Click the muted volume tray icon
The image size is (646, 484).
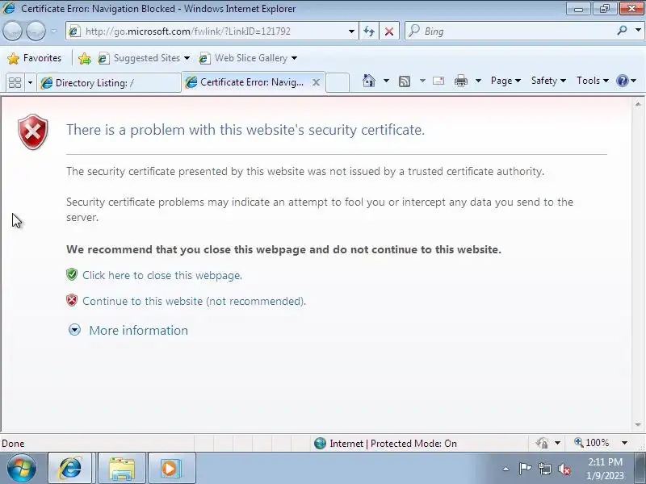[564, 469]
